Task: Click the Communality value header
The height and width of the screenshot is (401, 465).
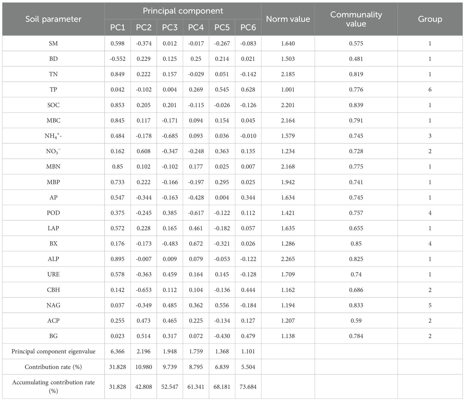Action: (356, 19)
